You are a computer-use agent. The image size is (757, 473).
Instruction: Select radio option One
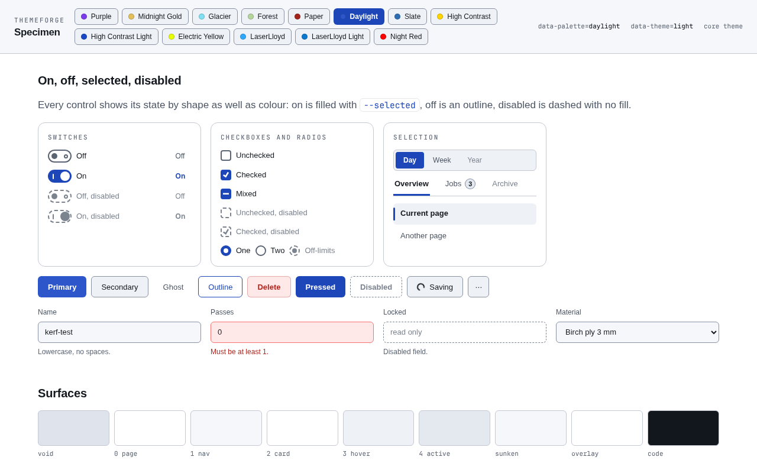[x=226, y=251]
